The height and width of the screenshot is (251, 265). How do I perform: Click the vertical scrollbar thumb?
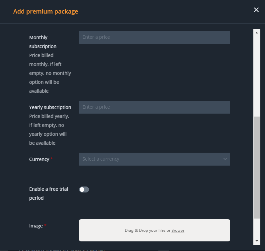(x=257, y=167)
